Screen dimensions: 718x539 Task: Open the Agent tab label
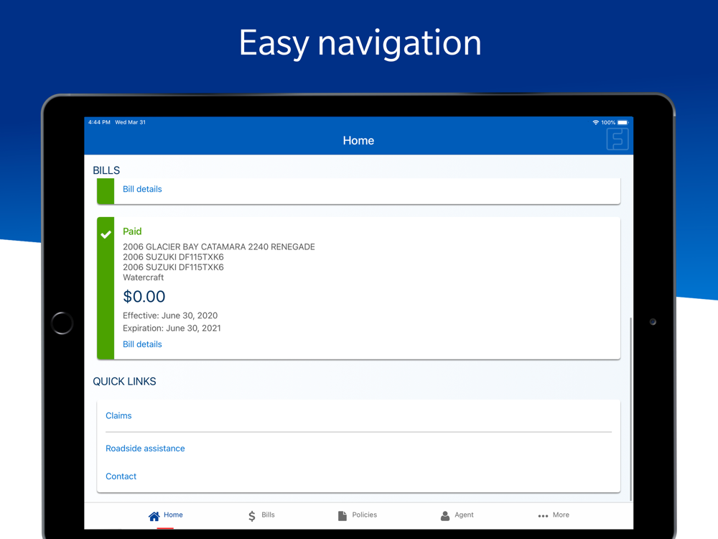click(x=464, y=515)
